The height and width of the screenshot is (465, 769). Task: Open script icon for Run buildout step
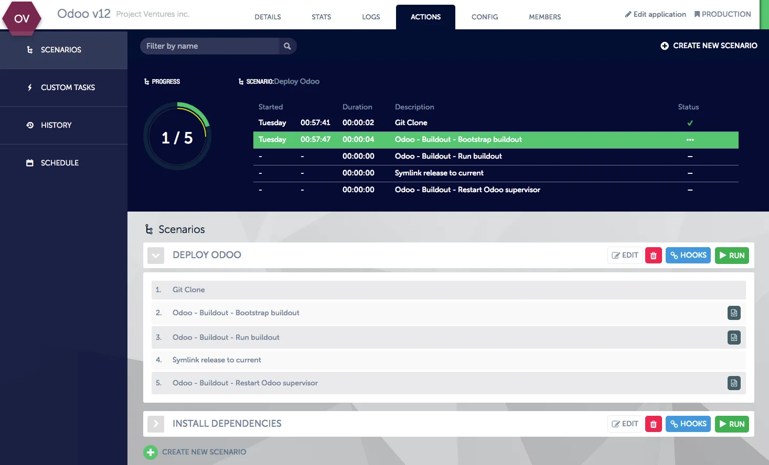coord(734,338)
